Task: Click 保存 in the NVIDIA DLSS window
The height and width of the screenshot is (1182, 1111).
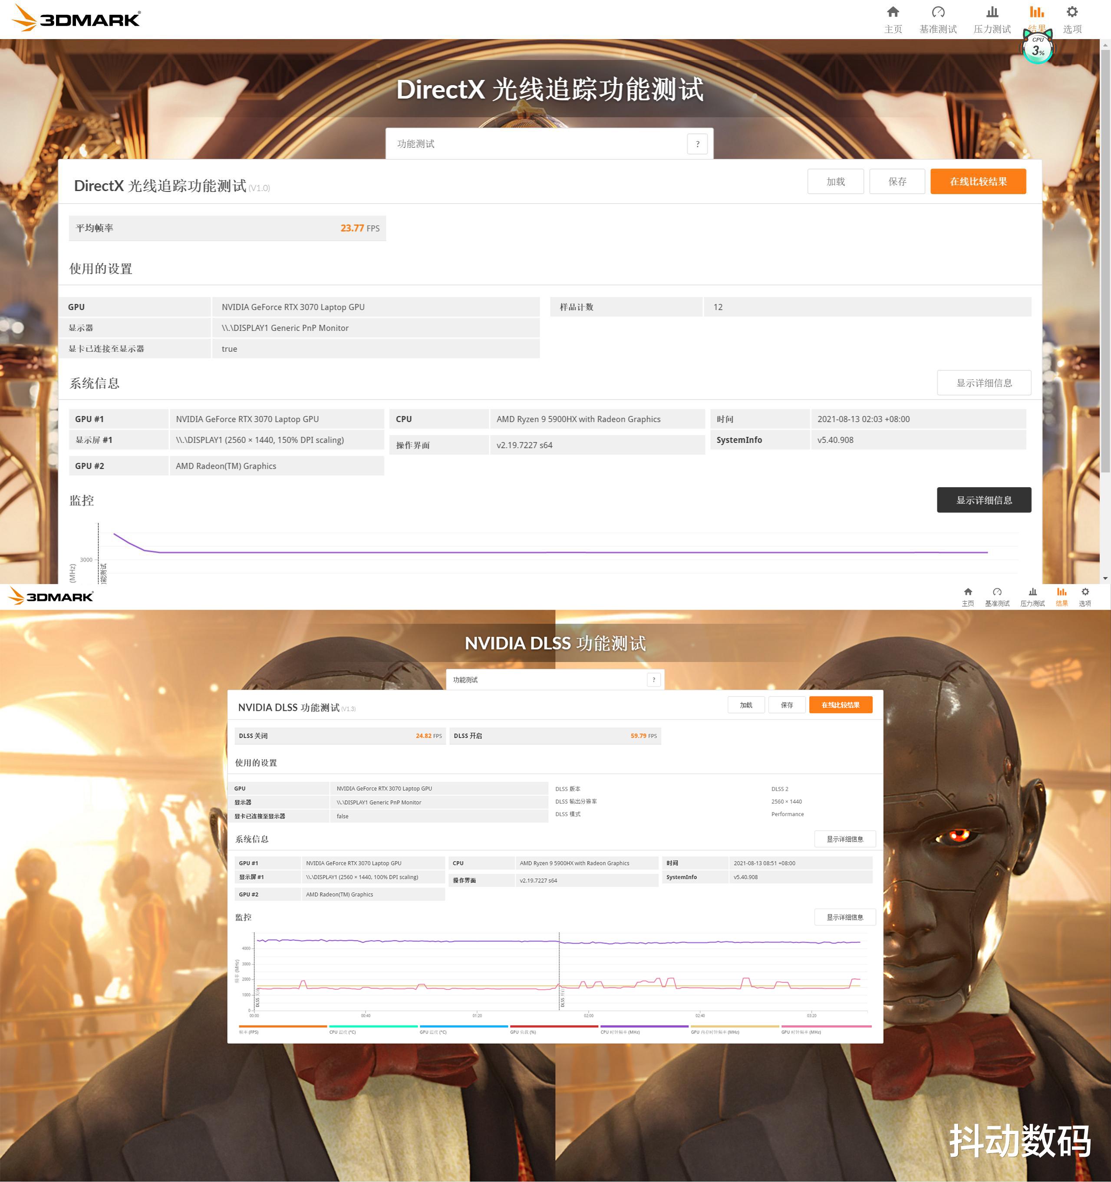Action: 786,705
